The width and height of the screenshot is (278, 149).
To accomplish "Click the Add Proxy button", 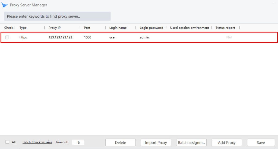I will pyautogui.click(x=227, y=142).
